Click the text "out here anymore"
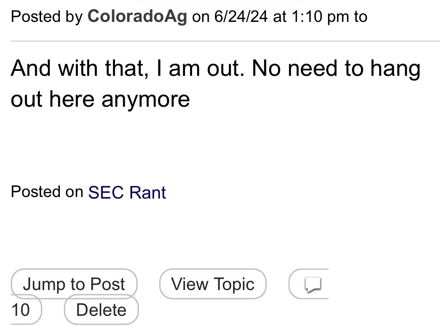This screenshot has width=440, height=326. (x=100, y=99)
